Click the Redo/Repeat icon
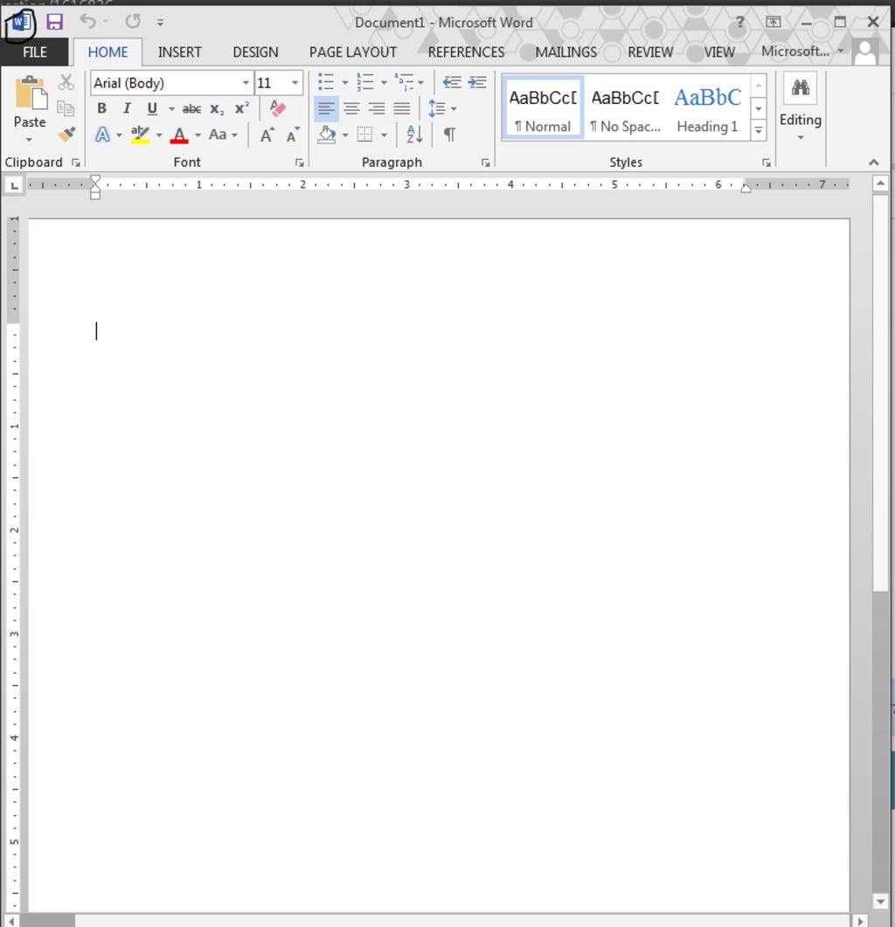 click(133, 22)
